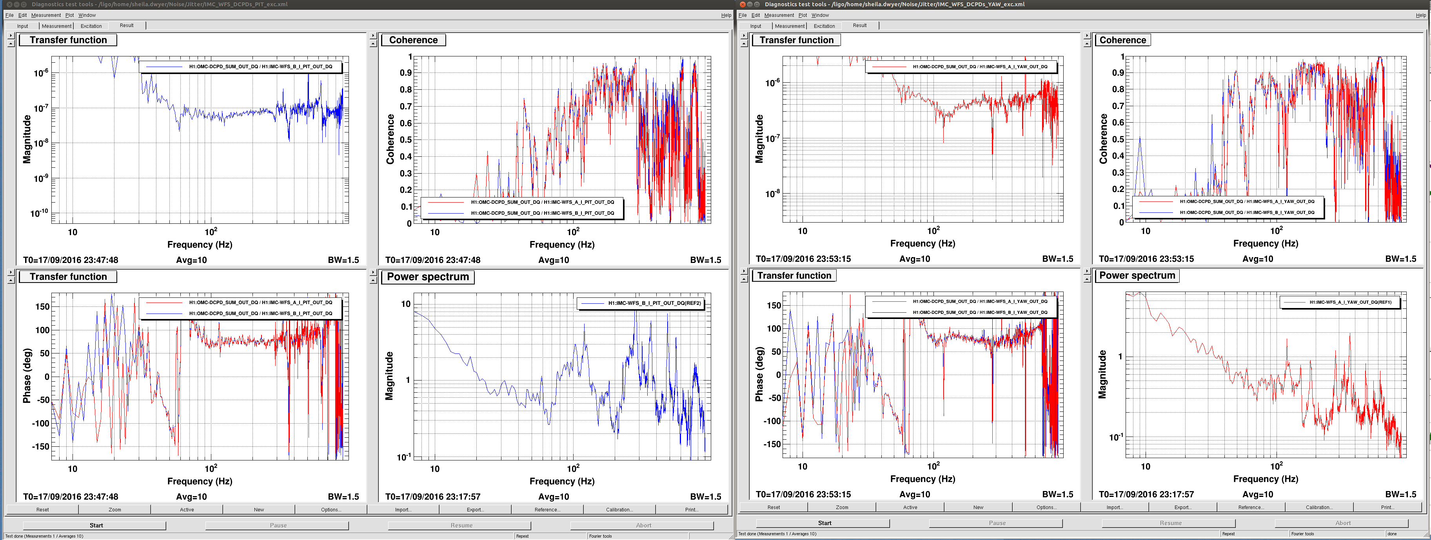
Task: Click Export... button in YAW window
Action: [x=1183, y=507]
